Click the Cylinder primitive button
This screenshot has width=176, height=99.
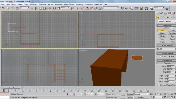point(162,36)
